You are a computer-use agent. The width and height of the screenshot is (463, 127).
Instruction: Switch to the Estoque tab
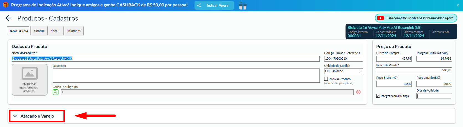point(39,31)
